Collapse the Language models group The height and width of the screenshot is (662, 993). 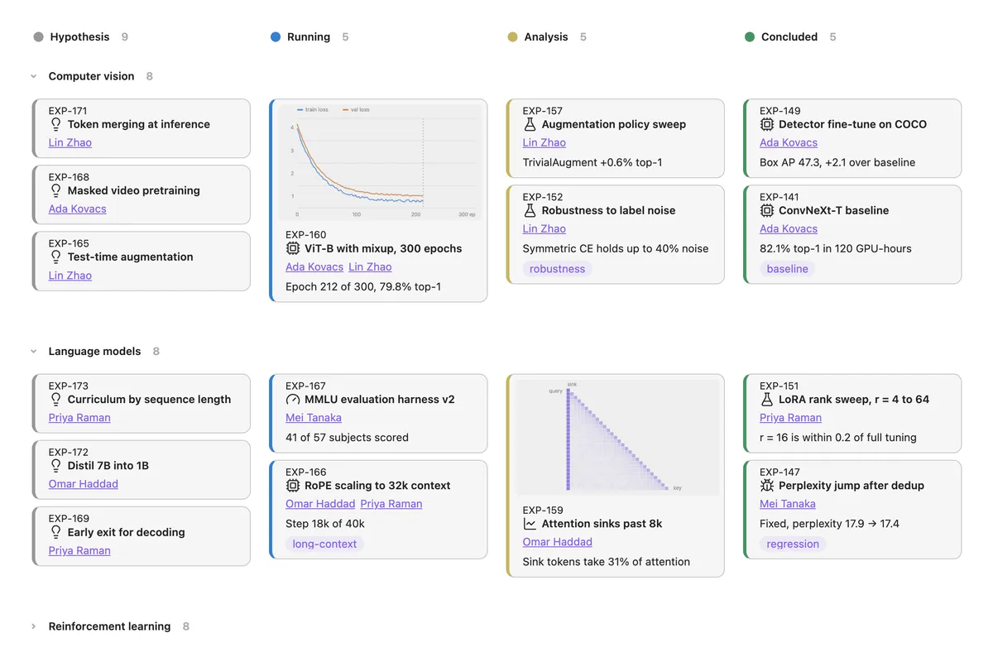pyautogui.click(x=34, y=352)
